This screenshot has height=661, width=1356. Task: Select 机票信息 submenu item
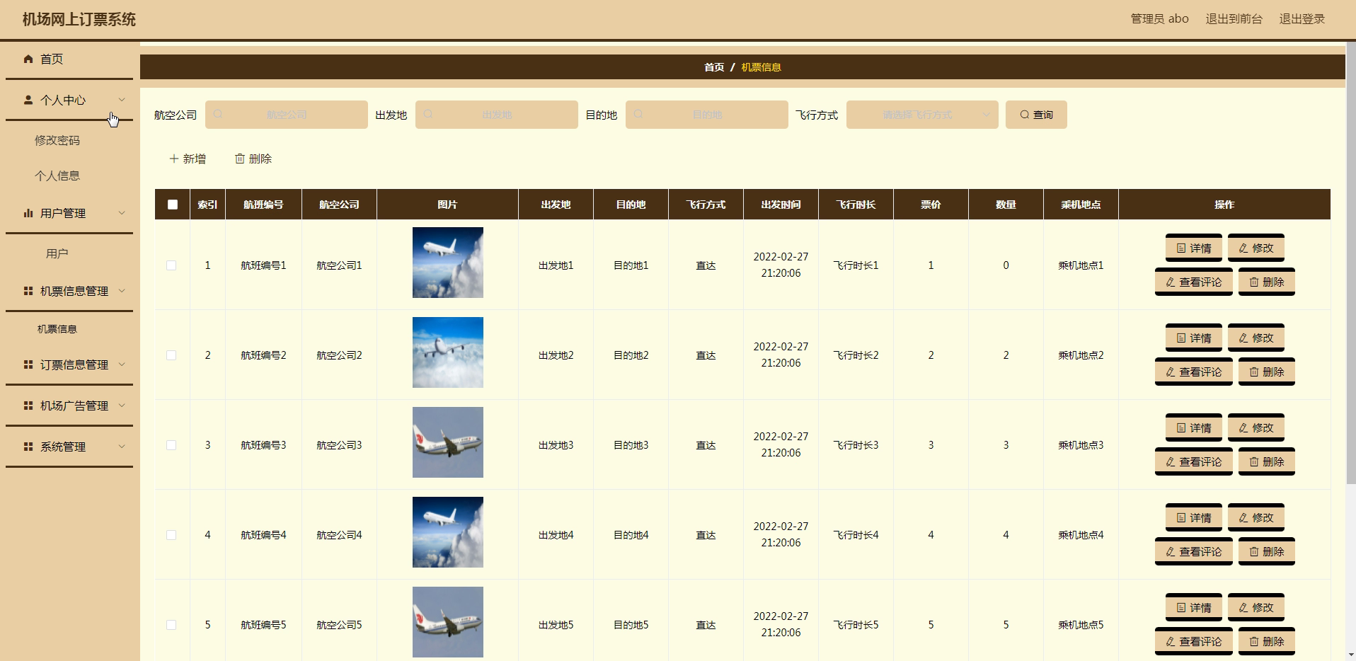point(57,329)
